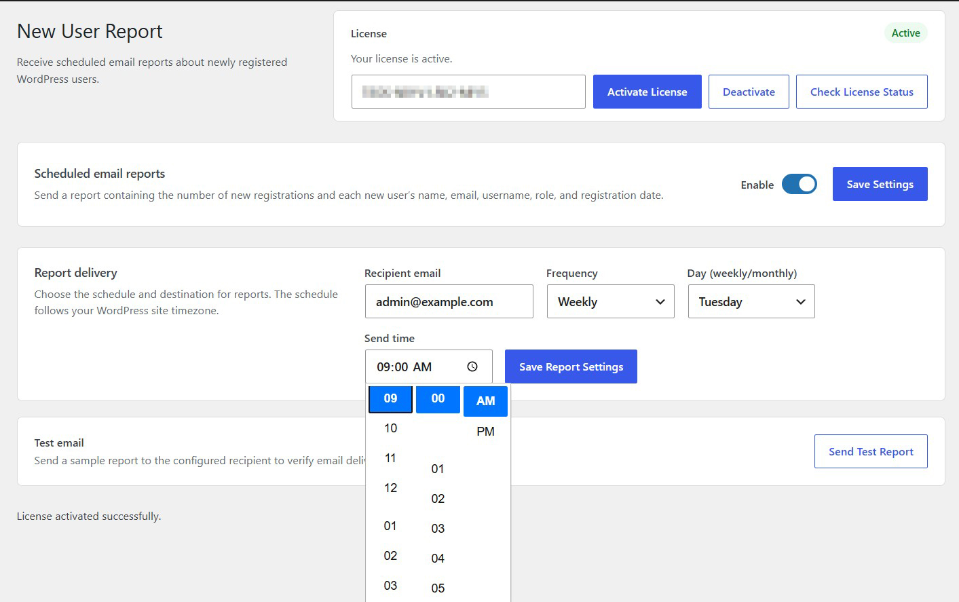959x602 pixels.
Task: Click the 'Scheduled email reports' heading
Action: pyautogui.click(x=100, y=174)
